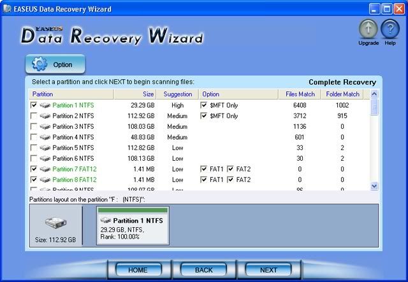
Task: Click the Size: 112.92 GB disk label
Action: click(55, 239)
